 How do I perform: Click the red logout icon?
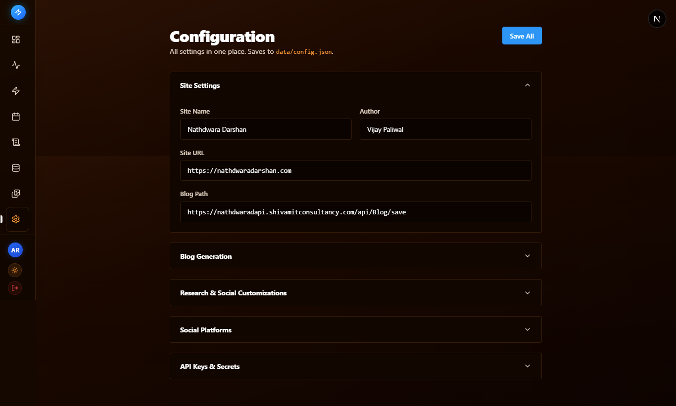click(x=15, y=288)
